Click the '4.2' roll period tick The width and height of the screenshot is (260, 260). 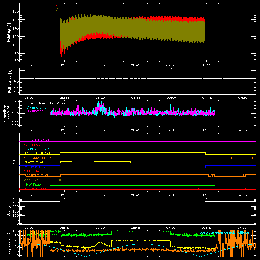click(x=16, y=76)
